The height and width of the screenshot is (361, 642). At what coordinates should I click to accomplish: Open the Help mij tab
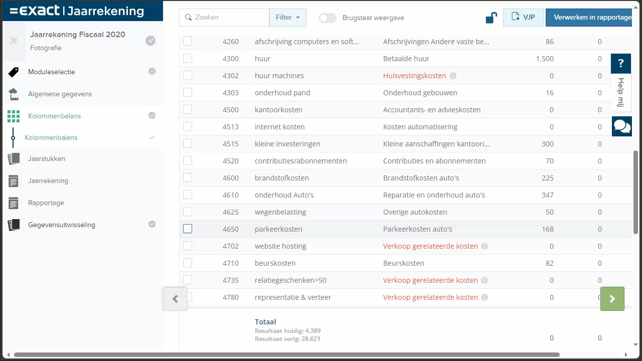[621, 93]
